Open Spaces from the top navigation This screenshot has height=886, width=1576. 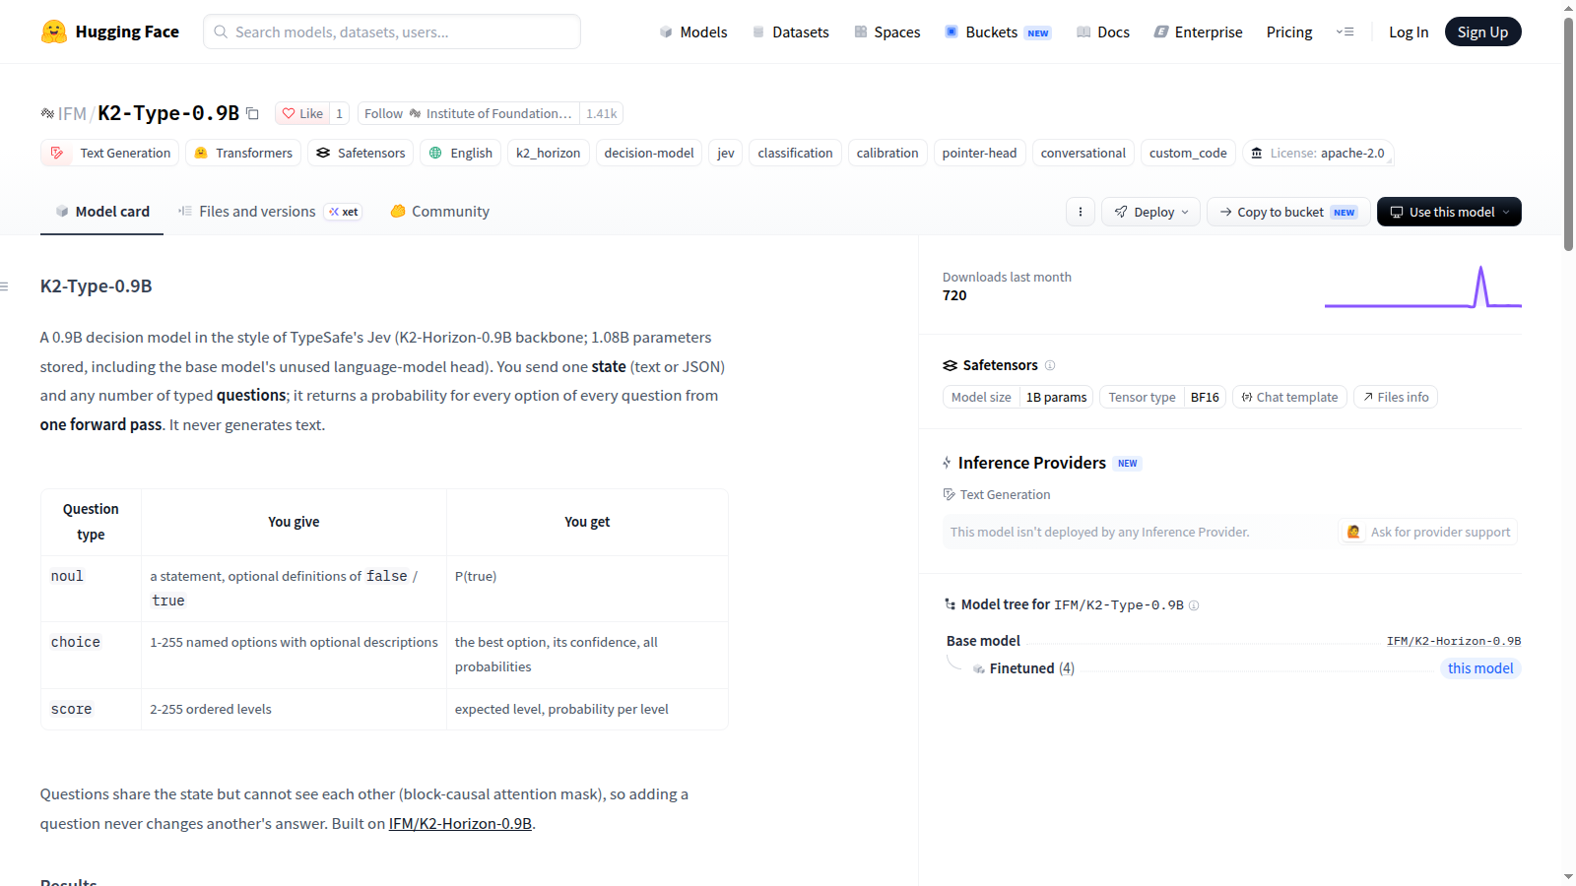886,32
